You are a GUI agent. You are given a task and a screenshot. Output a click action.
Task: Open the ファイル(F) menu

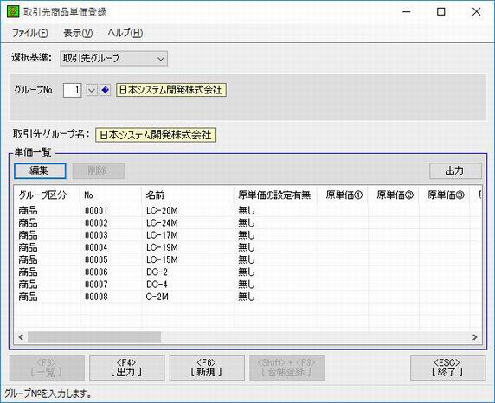(30, 33)
